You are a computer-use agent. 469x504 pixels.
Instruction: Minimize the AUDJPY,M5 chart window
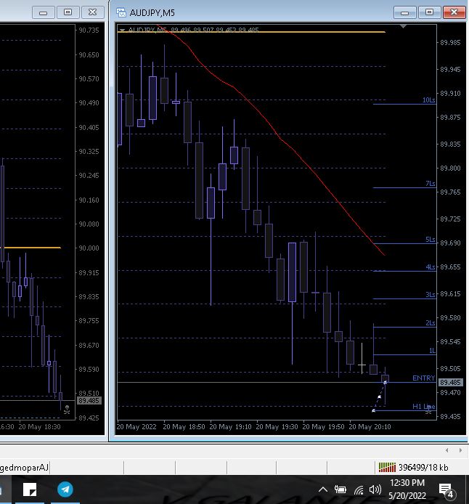pyautogui.click(x=405, y=12)
